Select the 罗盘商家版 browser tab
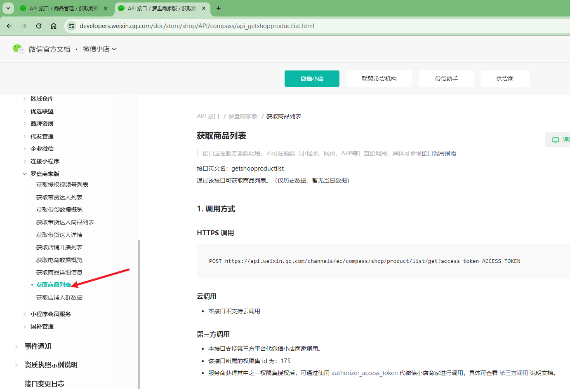 (162, 8)
